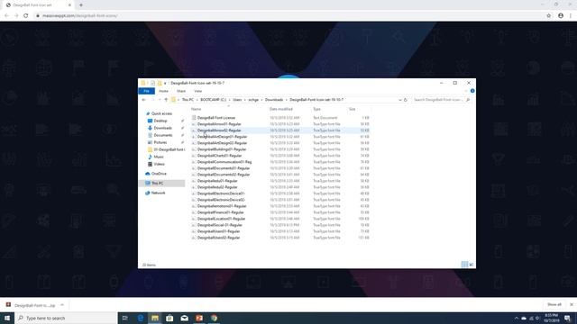Select the DesignballLocation01-Regular font file
Viewport: 577px width, 324px height.
click(x=221, y=219)
